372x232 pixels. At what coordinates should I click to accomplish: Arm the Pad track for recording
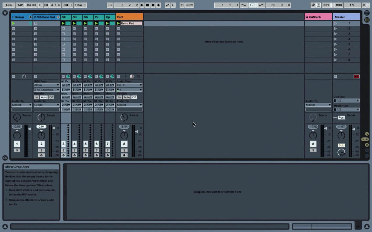pos(124,155)
